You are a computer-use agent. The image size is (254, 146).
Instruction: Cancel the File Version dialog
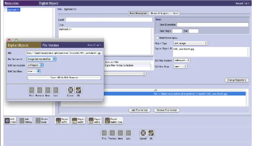pyautogui.click(x=71, y=90)
